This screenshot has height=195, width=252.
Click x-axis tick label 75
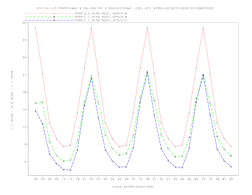coord(210,179)
